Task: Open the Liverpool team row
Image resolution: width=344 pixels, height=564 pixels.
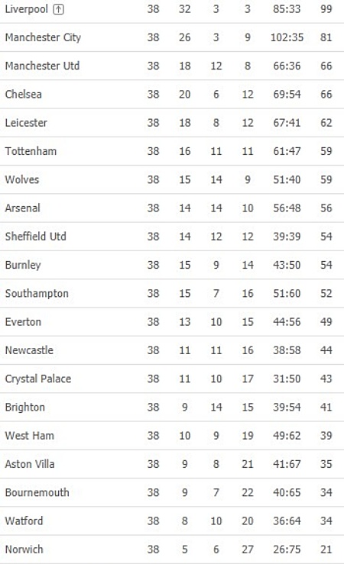Action: [172, 9]
